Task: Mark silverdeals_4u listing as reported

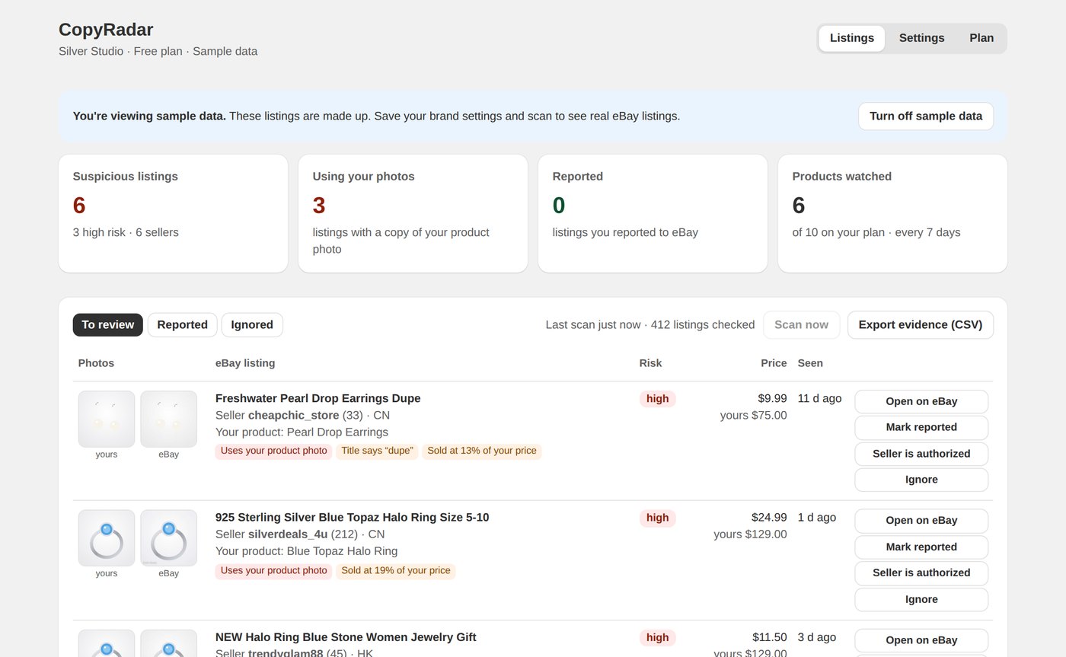Action: (921, 547)
